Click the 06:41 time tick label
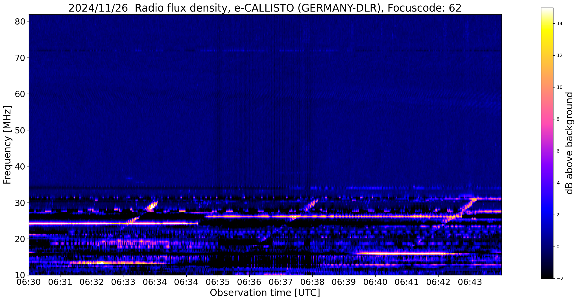This screenshot has width=578, height=301. tap(407, 282)
